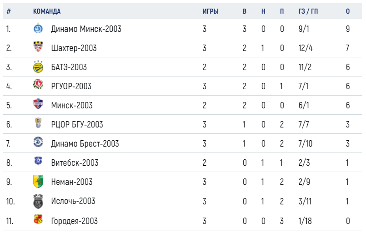366x234 pixels.
Task: Click the Минск-2003 shield logo
Action: click(x=38, y=104)
